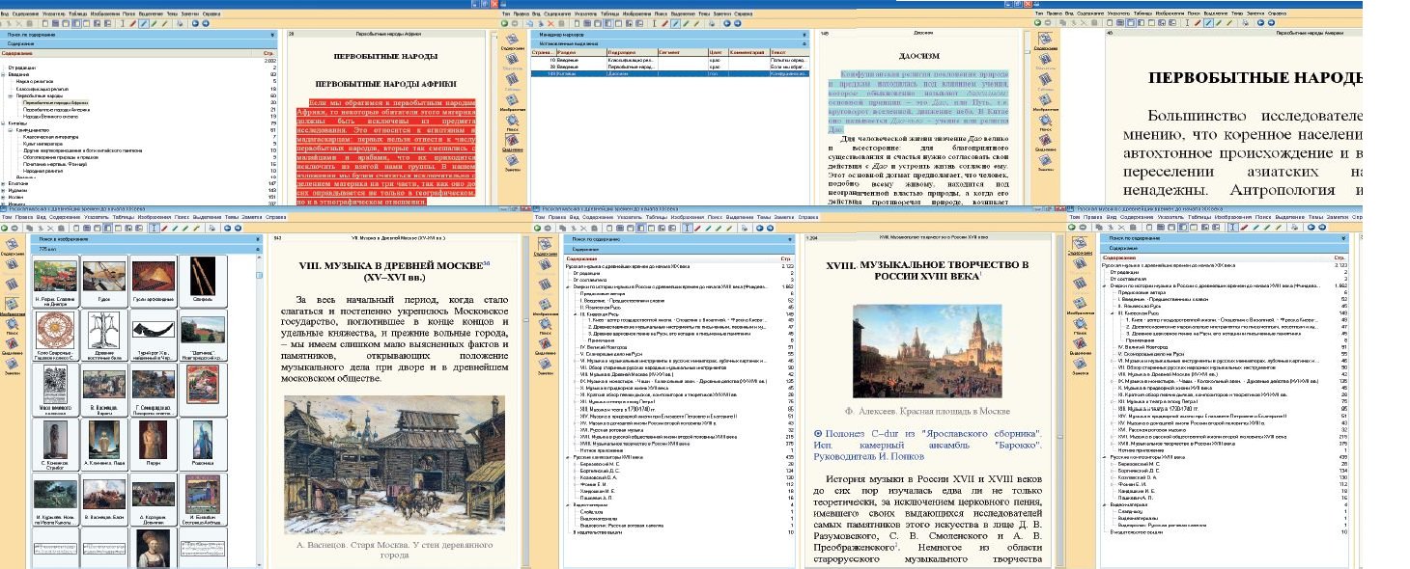Screen dimensions: 1410x569
Task: Select red marker pen in African peoples window toolbar
Action: click(132, 22)
